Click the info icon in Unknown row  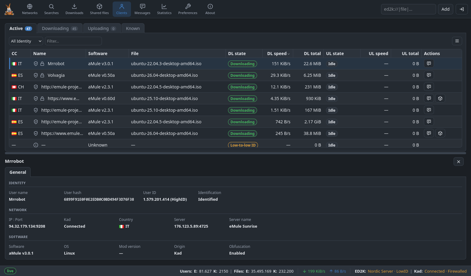36,145
